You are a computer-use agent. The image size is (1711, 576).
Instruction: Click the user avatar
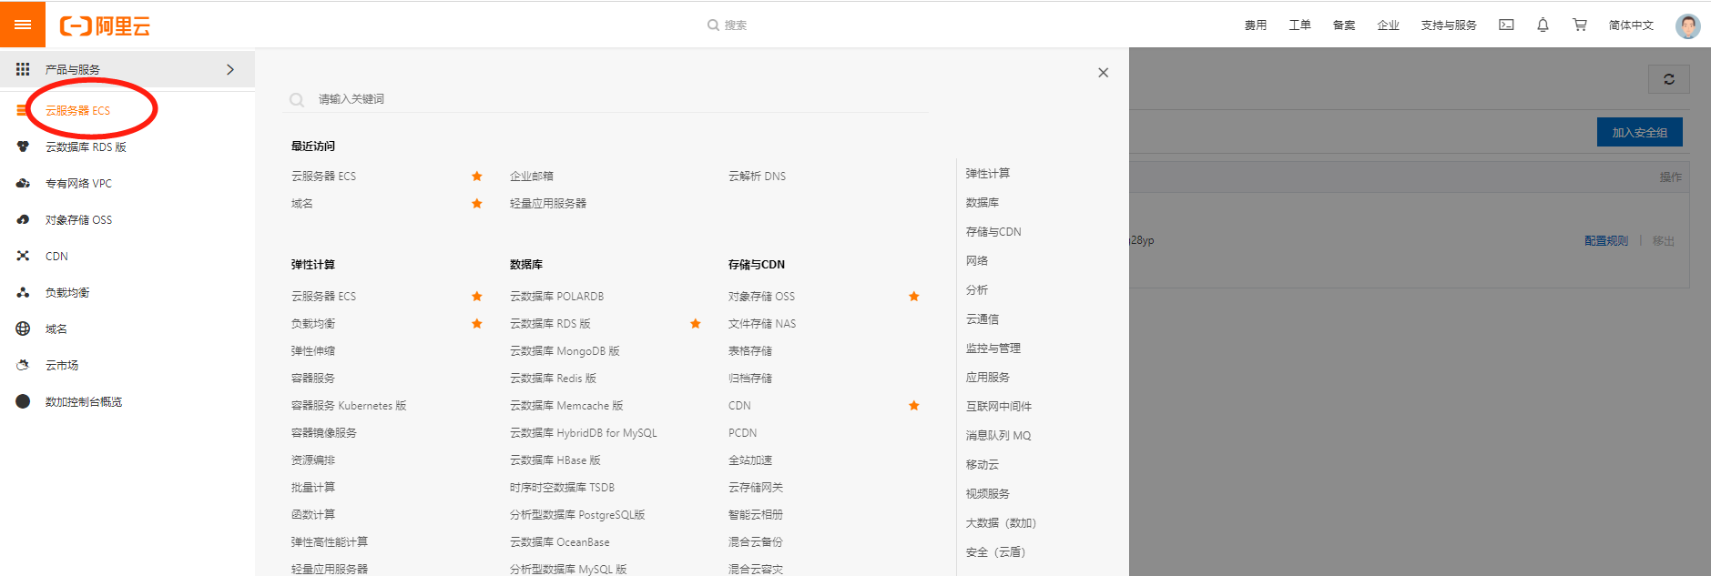pos(1687,25)
